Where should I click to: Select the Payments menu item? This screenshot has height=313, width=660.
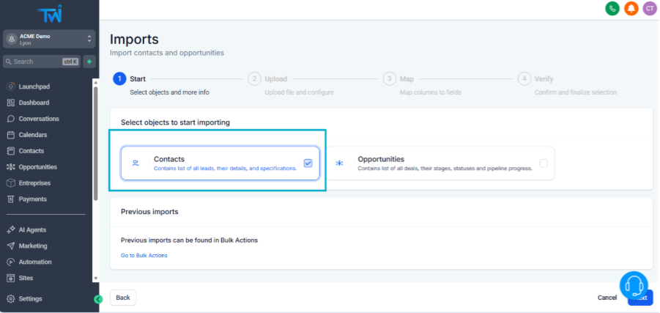pyautogui.click(x=32, y=199)
